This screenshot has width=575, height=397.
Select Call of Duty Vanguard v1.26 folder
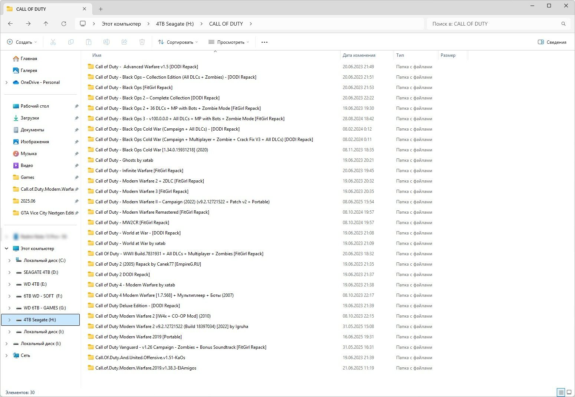181,347
